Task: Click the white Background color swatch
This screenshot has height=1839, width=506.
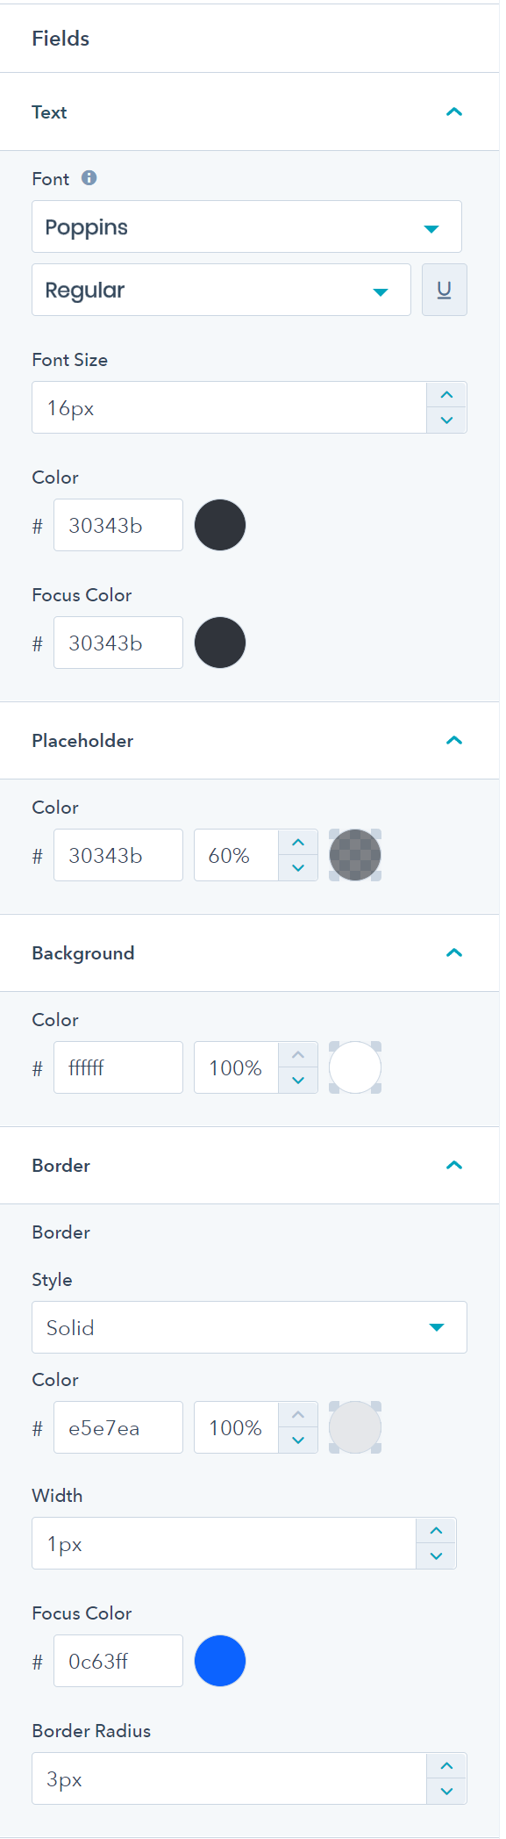Action: pyautogui.click(x=354, y=1067)
